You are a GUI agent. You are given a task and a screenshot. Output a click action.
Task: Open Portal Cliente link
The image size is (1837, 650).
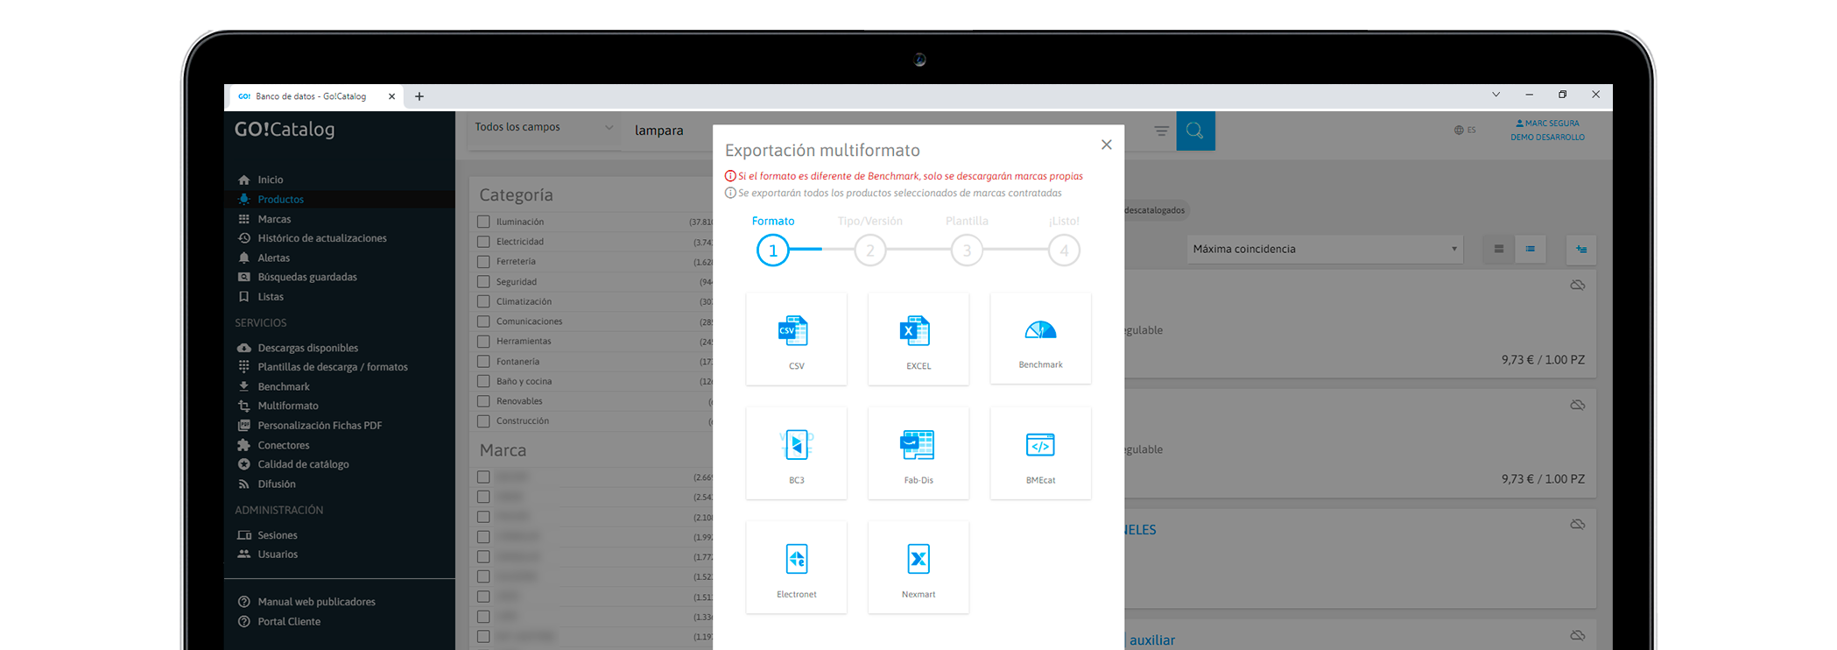[x=289, y=621]
